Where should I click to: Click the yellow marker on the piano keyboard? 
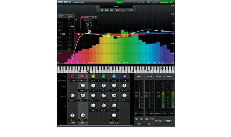(109, 68)
